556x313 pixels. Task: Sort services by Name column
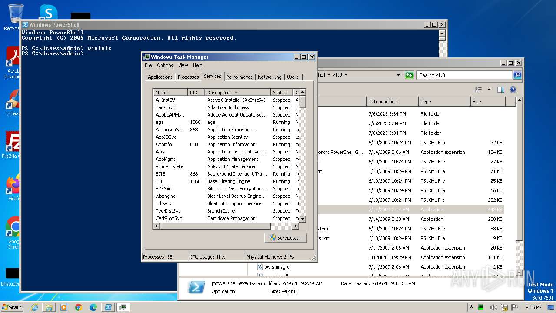(171, 93)
